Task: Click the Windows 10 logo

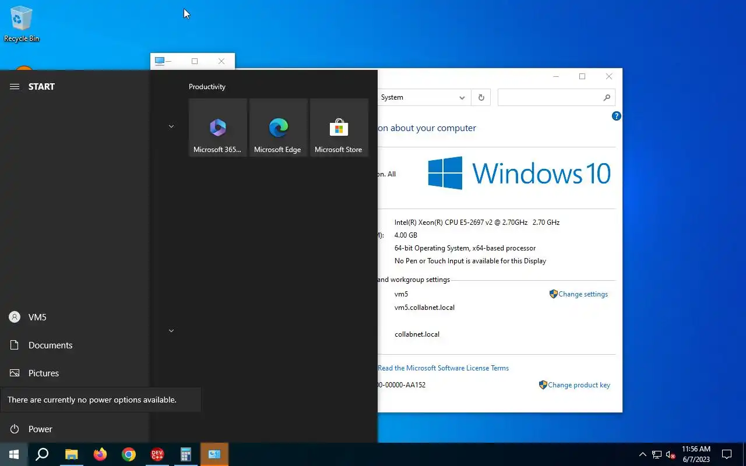Action: point(519,173)
